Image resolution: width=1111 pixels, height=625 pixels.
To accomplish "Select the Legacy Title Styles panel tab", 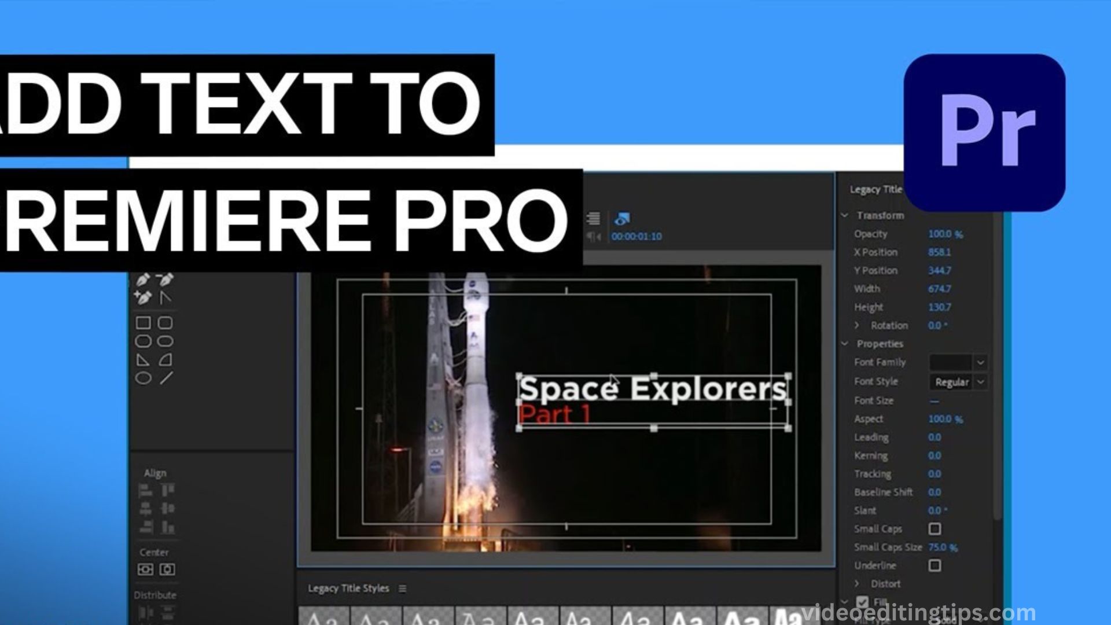I will (x=348, y=589).
